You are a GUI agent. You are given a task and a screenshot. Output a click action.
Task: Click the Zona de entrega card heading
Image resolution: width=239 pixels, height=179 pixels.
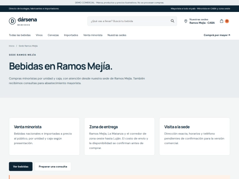pyautogui.click(x=104, y=127)
